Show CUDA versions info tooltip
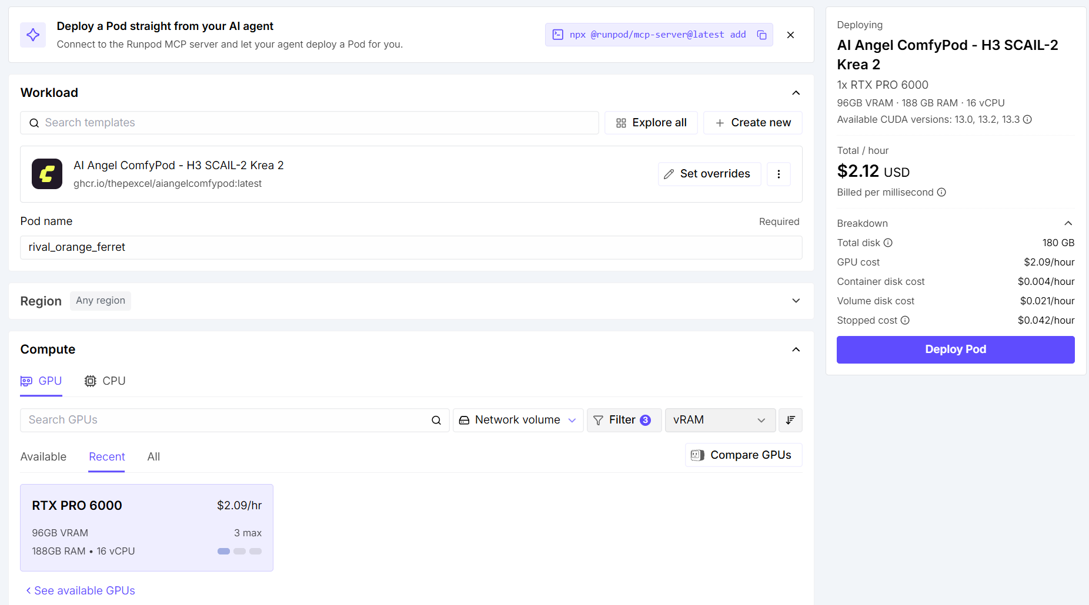1089x605 pixels. 1027,119
